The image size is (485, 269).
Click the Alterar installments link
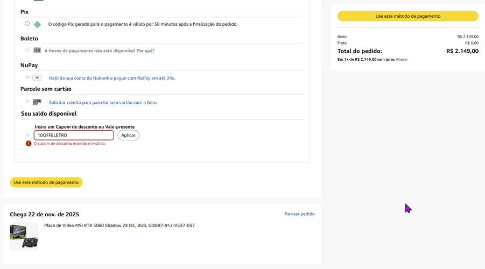402,59
